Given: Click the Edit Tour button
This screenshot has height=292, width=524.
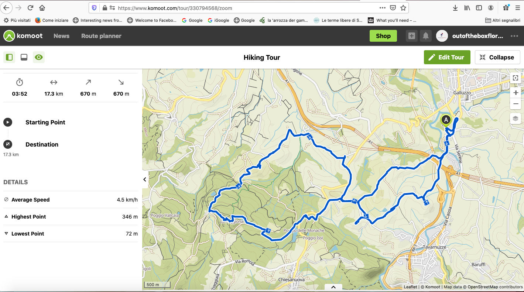Looking at the screenshot, I should [x=447, y=57].
